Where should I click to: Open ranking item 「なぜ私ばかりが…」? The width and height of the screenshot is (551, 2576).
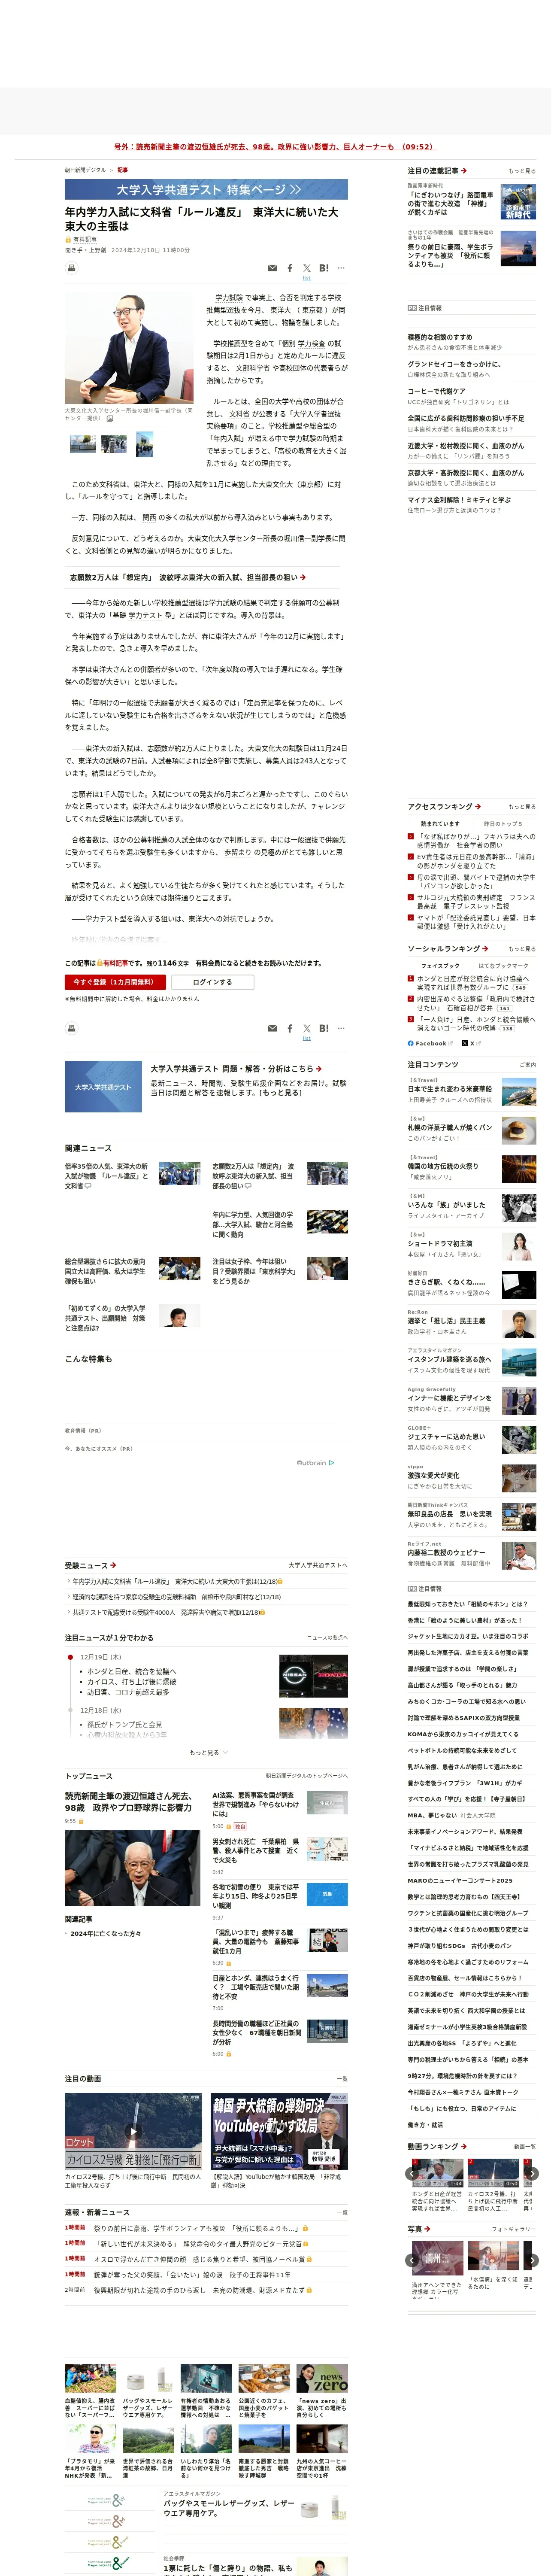pos(475,841)
